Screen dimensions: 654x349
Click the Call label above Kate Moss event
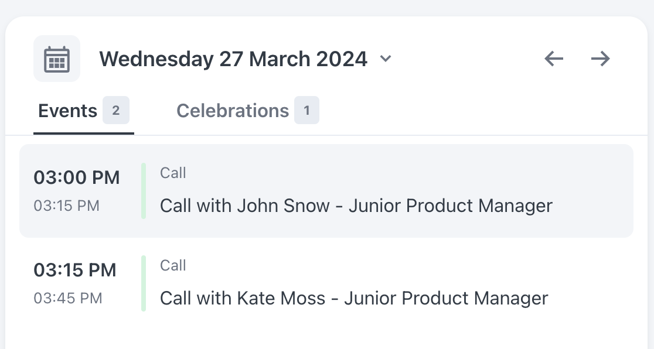pos(173,266)
